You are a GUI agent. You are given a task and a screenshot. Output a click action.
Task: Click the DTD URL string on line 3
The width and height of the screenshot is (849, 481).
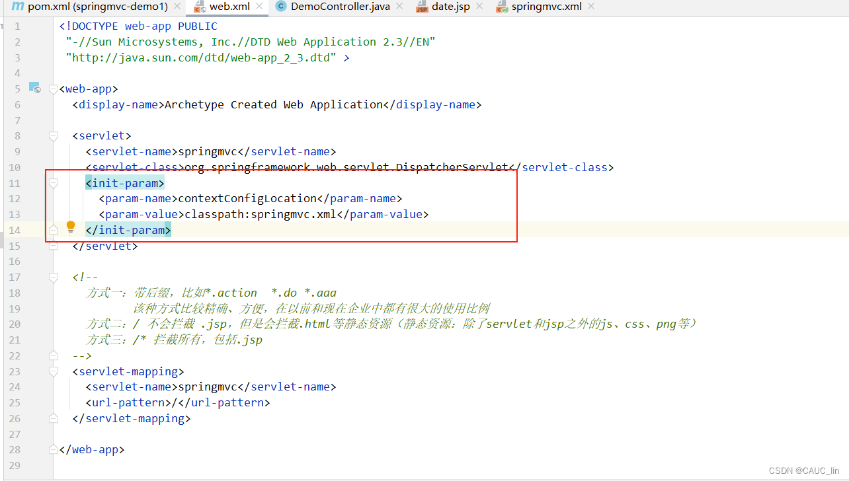[x=201, y=57]
